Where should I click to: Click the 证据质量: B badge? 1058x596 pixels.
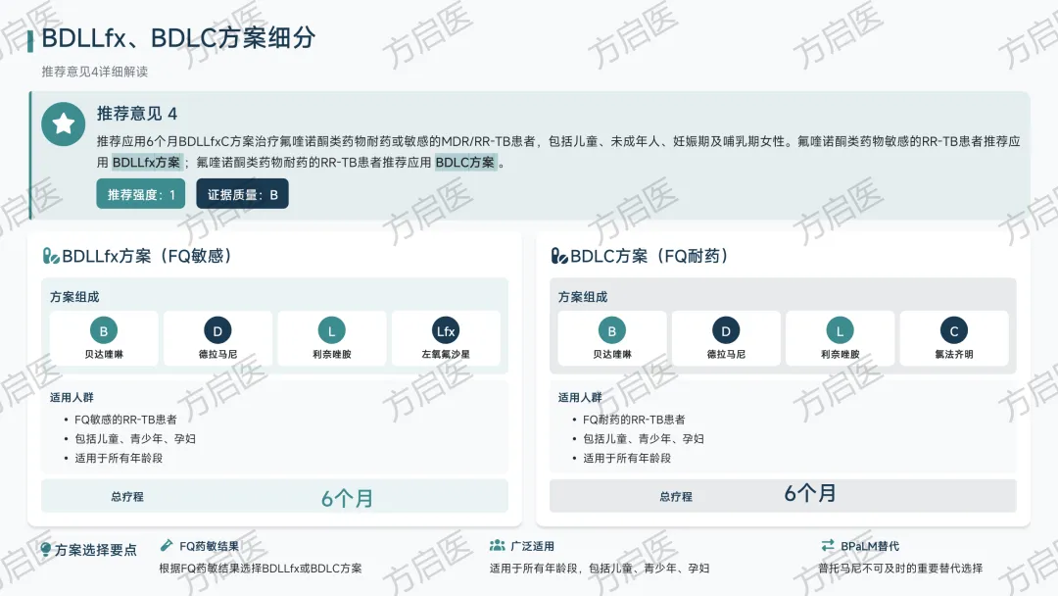tap(242, 194)
